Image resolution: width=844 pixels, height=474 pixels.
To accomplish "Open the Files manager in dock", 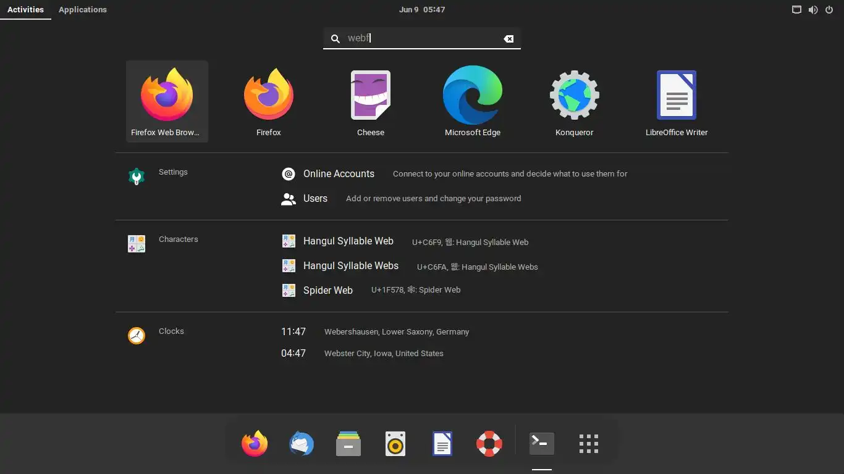I will [348, 444].
